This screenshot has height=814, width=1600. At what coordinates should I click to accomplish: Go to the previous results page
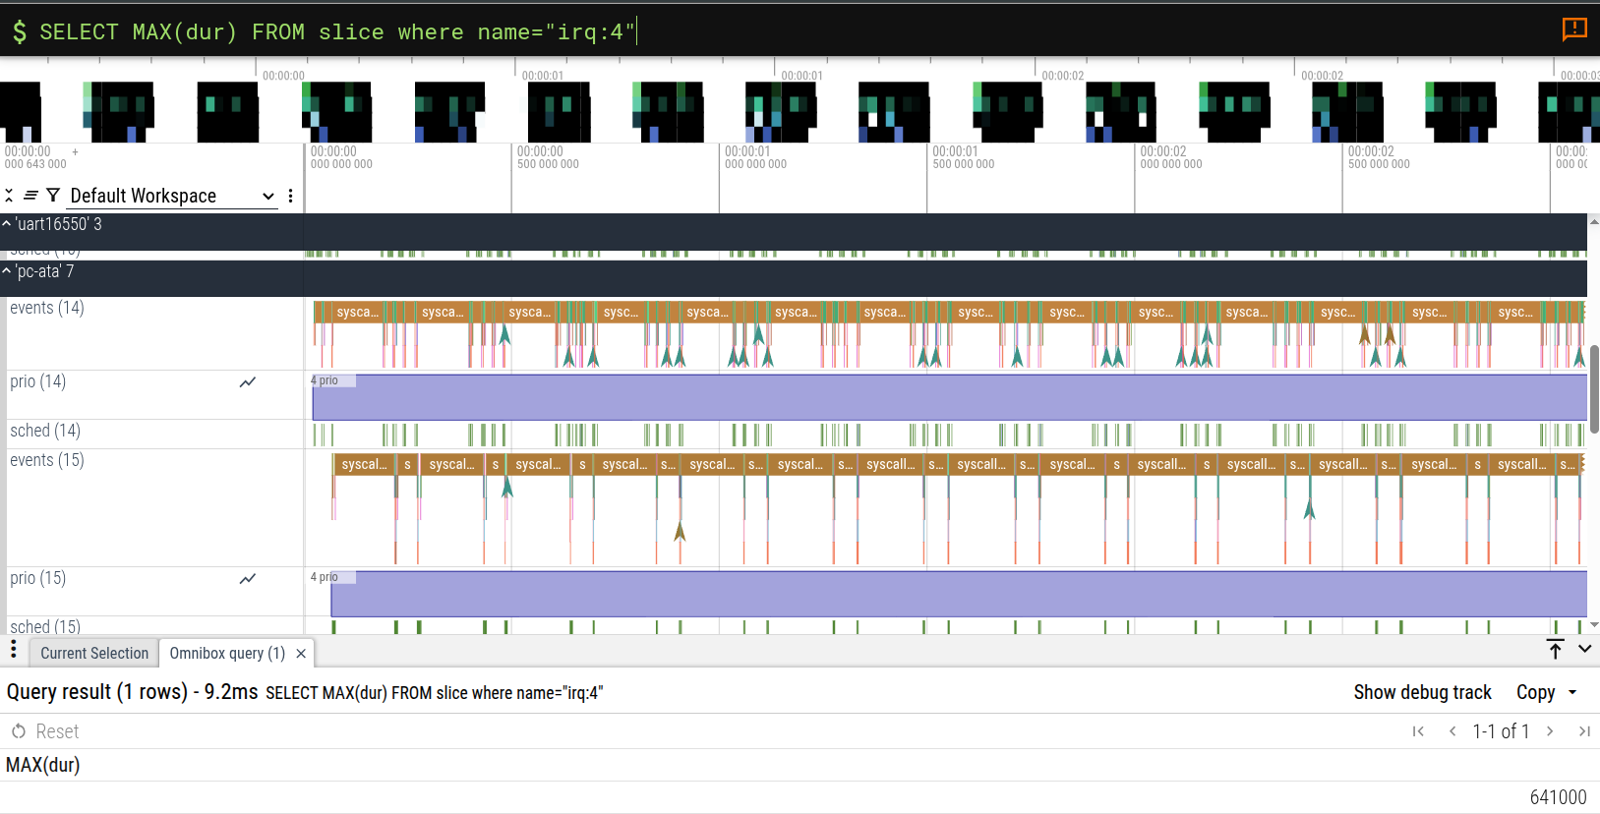click(1452, 731)
